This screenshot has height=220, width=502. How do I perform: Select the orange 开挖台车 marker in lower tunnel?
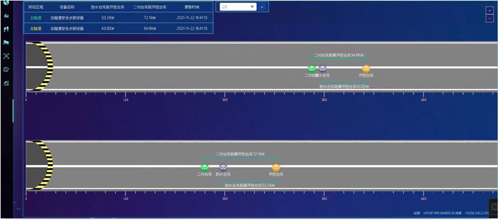pyautogui.click(x=276, y=168)
